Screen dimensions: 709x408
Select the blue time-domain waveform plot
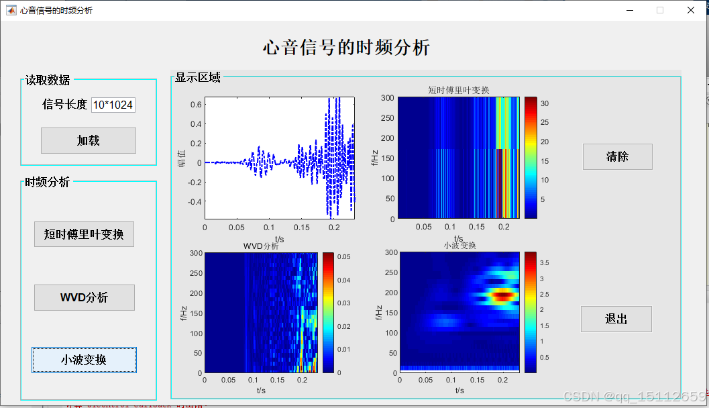(279, 159)
